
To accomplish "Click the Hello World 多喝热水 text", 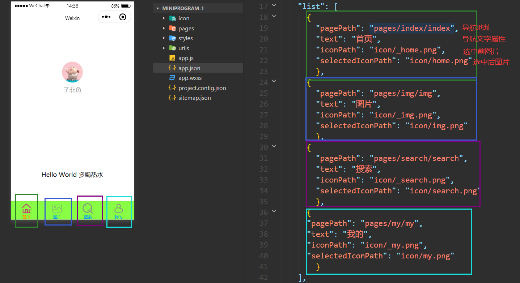I will click(x=72, y=175).
